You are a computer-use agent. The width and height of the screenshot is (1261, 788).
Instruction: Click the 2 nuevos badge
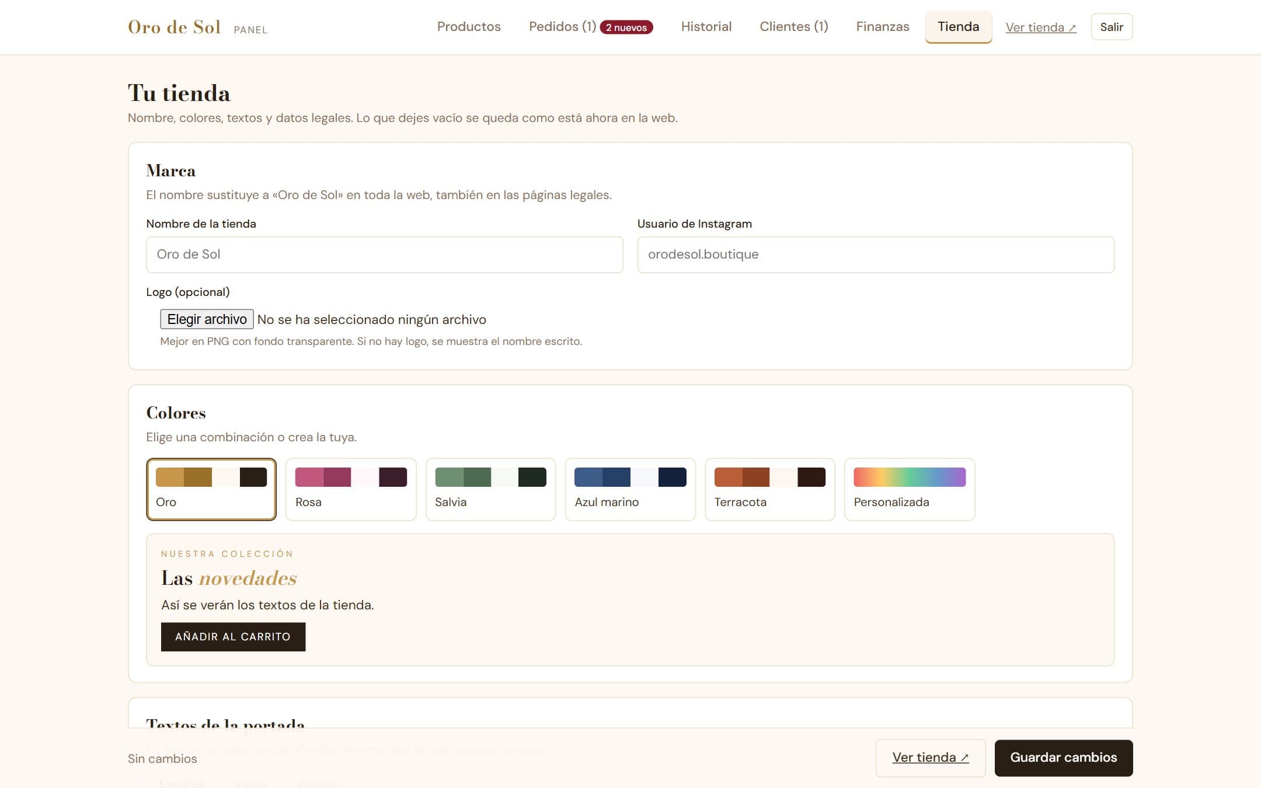click(x=626, y=27)
